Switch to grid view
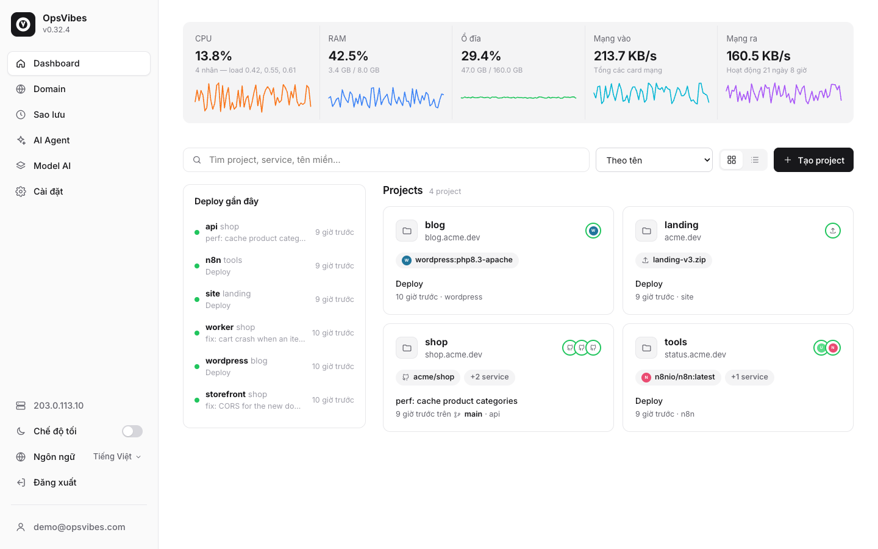The width and height of the screenshot is (878, 549). point(732,160)
